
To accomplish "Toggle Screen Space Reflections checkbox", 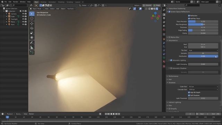I will point(169,11).
